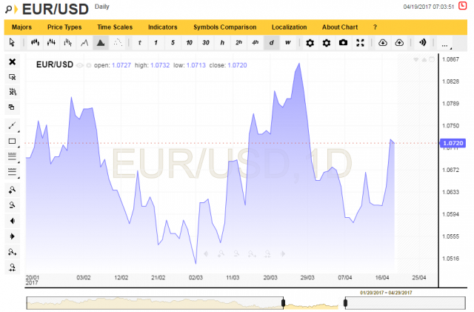Image resolution: width=474 pixels, height=312 pixels.
Task: Click the cloud upload icon
Action: 399,43
